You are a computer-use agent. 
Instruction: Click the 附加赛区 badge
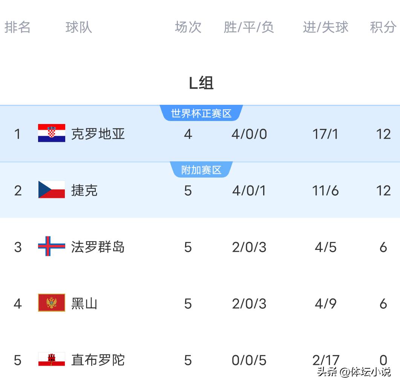coord(201,170)
